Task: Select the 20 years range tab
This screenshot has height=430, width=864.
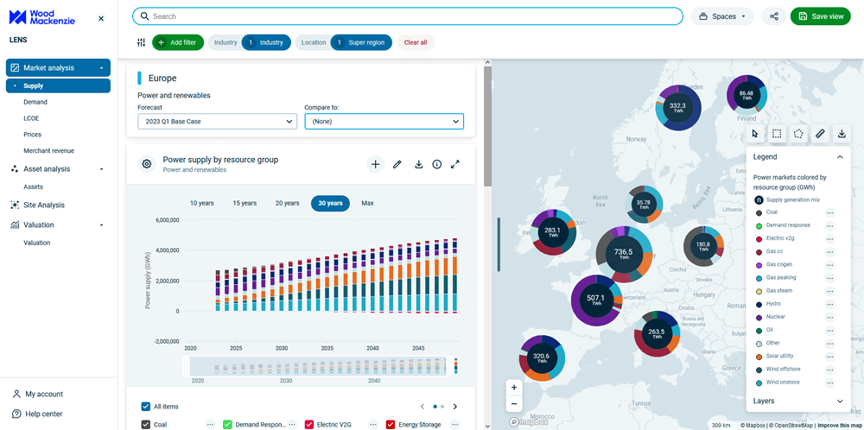Action: [288, 203]
